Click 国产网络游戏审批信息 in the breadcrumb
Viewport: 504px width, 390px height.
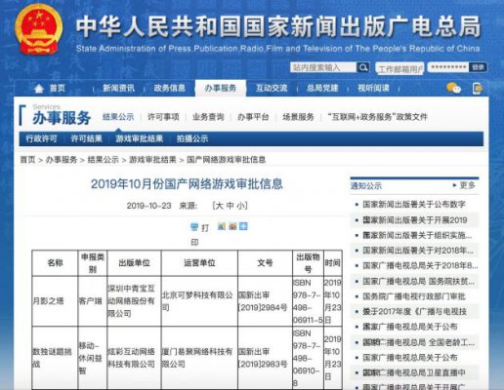pos(227,160)
